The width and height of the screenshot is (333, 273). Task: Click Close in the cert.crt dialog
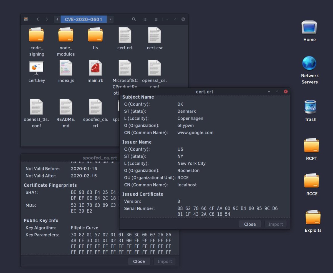(250, 224)
